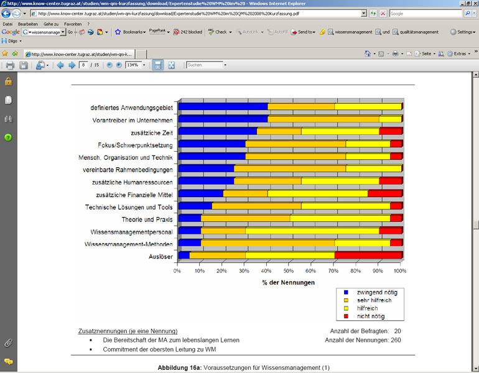Click the Favorites Center star icon

coord(5,53)
